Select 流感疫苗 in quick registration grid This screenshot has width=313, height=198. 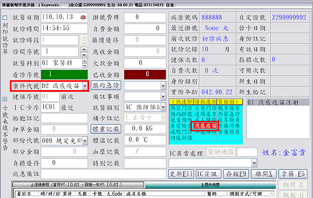point(205,126)
